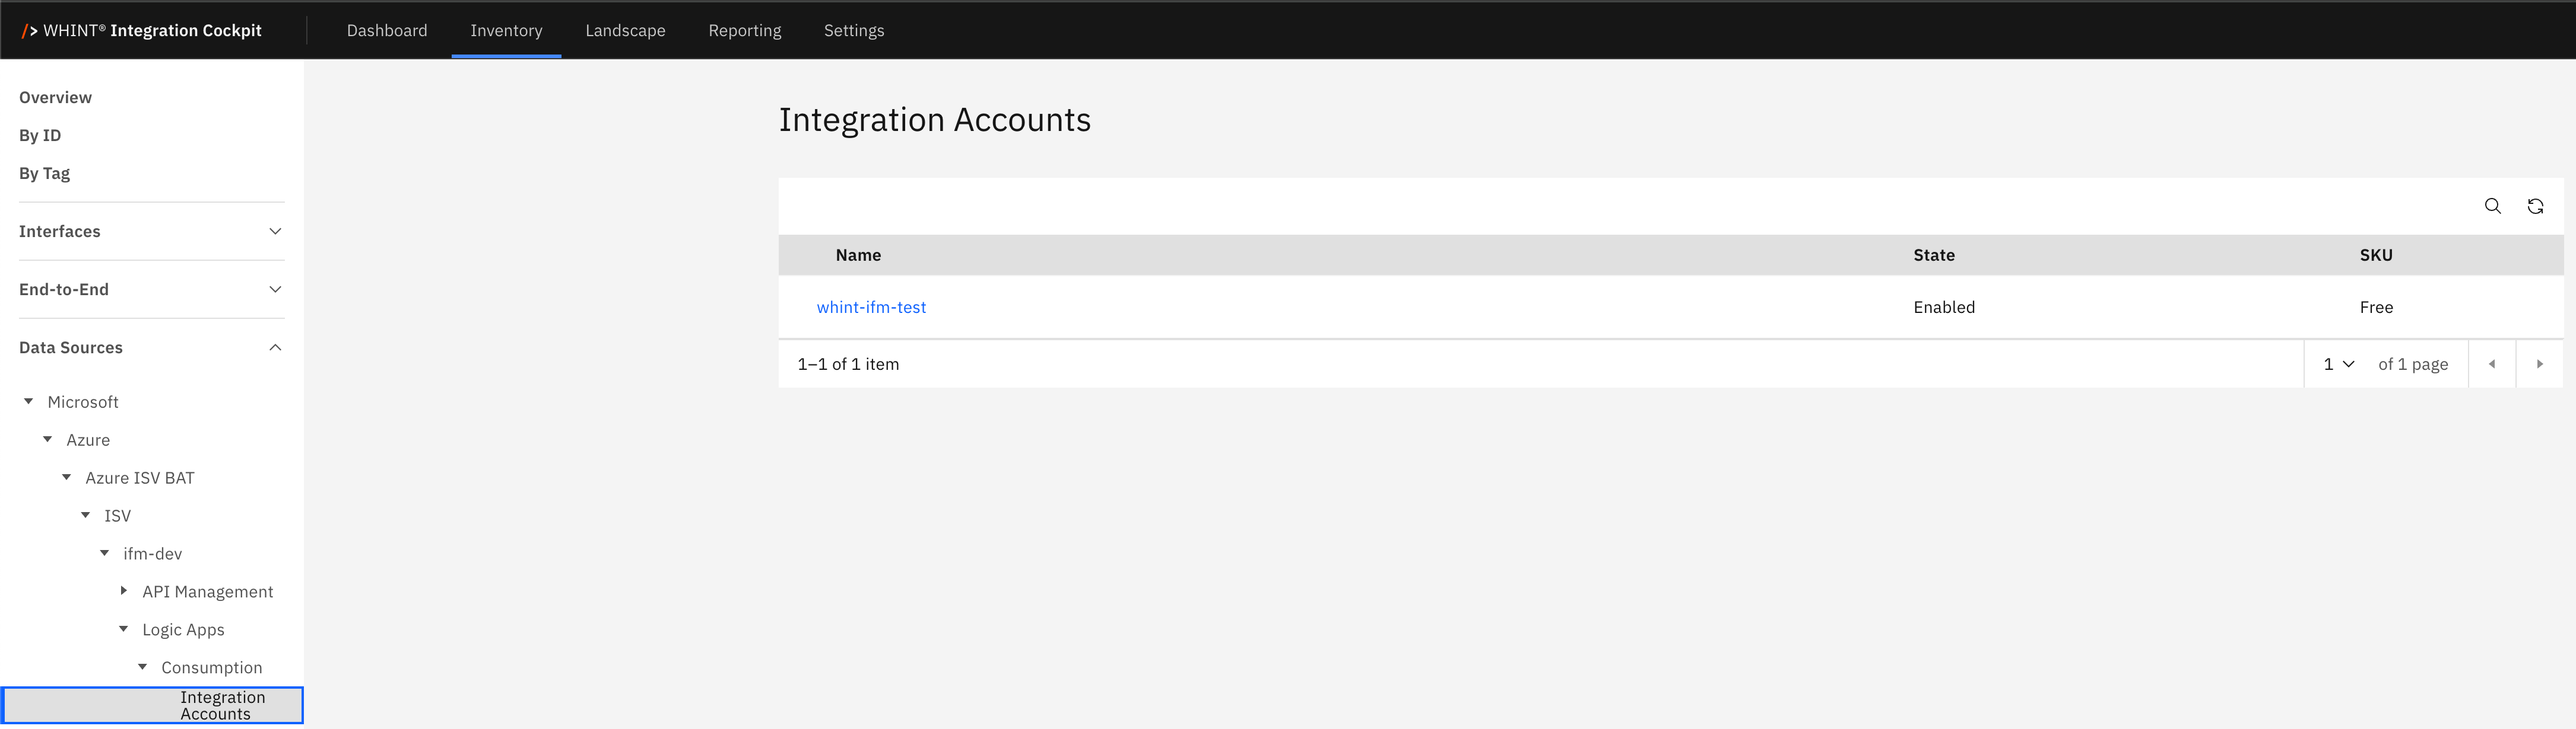2576x729 pixels.
Task: Expand the API Management tree node
Action: pos(124,591)
